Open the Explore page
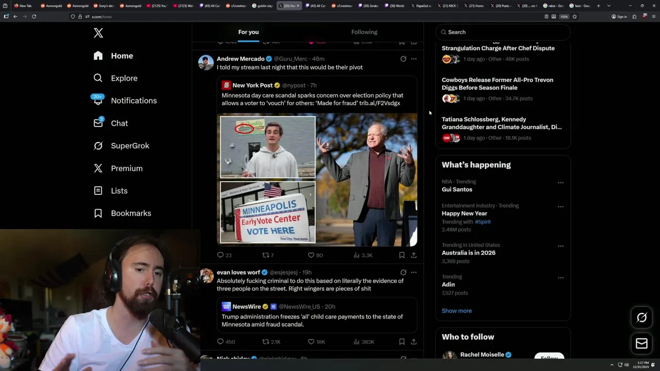660x371 pixels. click(x=115, y=78)
